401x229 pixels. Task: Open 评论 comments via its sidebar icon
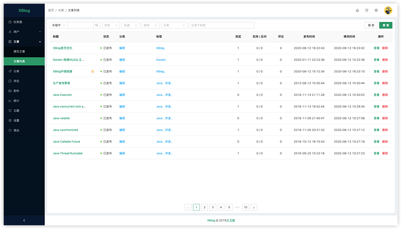(x=10, y=81)
